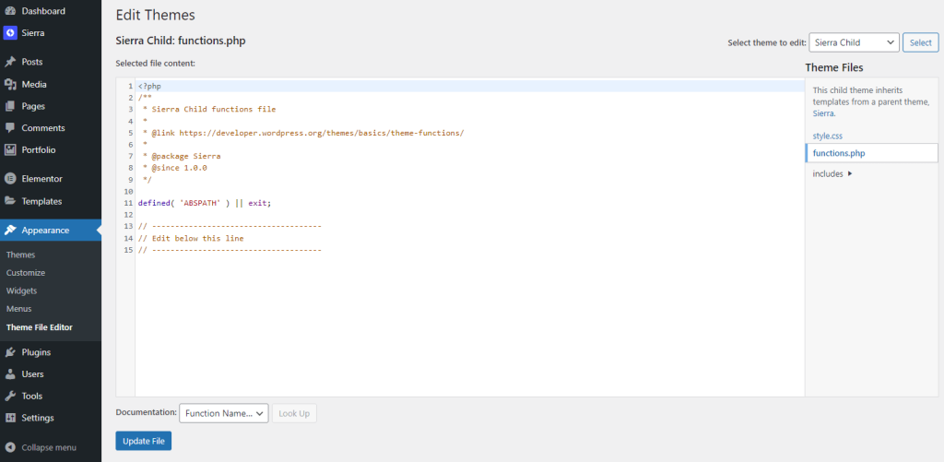Open the Menus submenu item
944x462 pixels.
(x=18, y=309)
